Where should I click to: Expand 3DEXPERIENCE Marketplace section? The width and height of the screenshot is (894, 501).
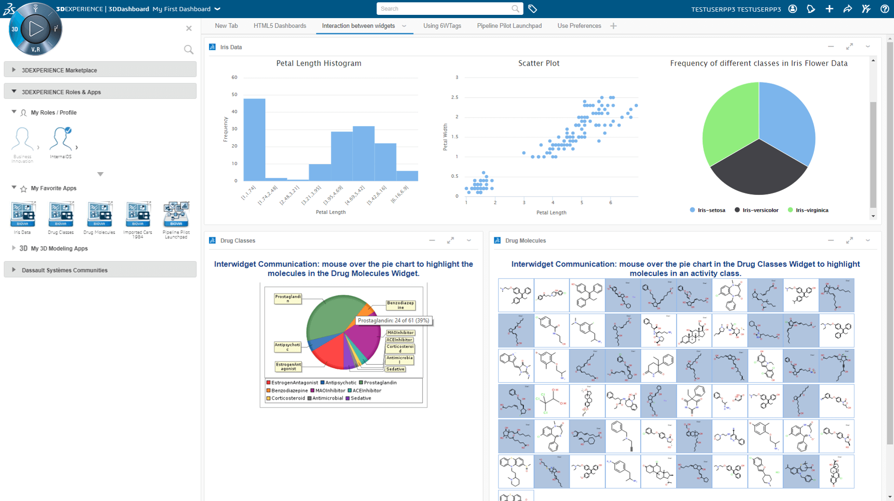pos(100,70)
